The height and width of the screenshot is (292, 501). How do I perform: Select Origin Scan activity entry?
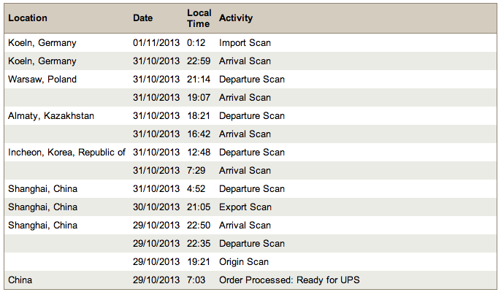pos(244,261)
